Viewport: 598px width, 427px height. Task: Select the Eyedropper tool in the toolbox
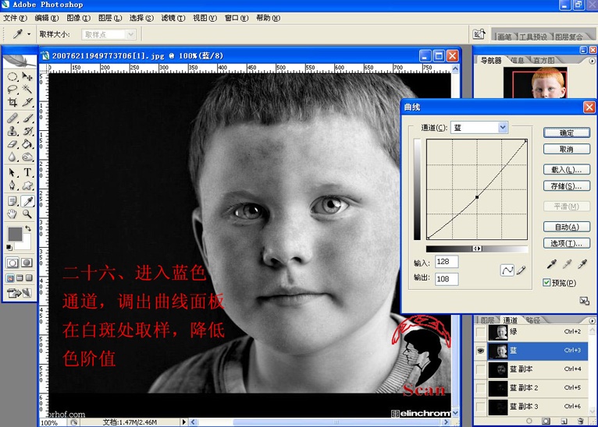click(27, 201)
